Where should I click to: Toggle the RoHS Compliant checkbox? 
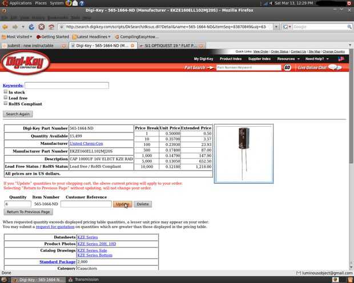coord(5,103)
